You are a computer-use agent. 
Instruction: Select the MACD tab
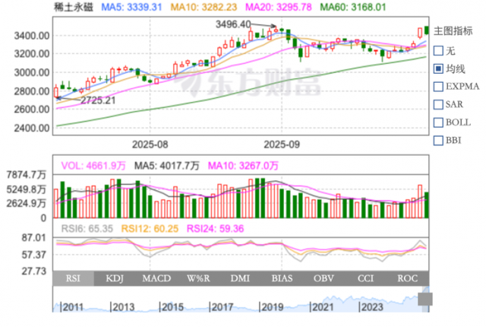(156, 278)
